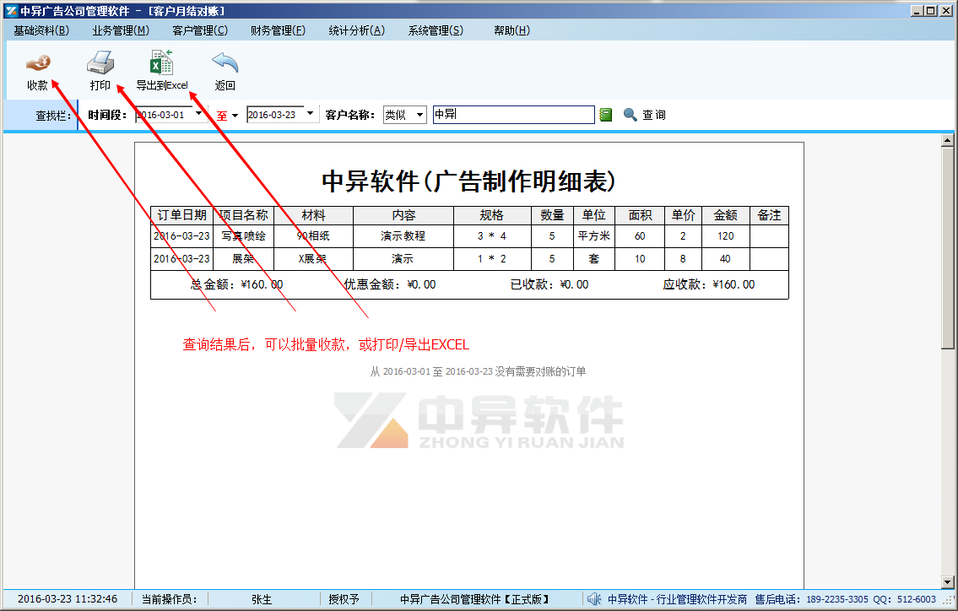958x611 pixels.
Task: Click the 单位 column header
Action: click(594, 215)
